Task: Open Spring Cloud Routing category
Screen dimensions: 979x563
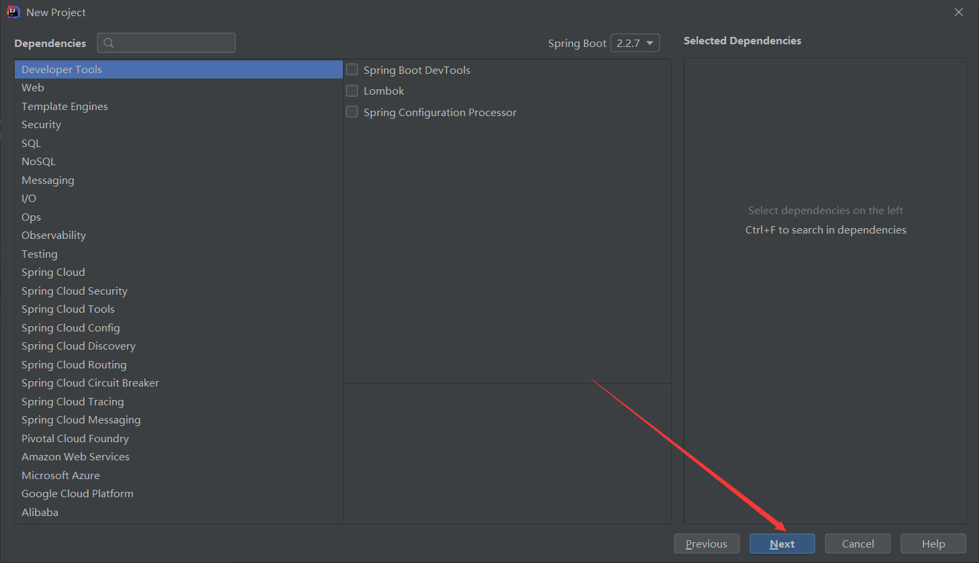Action: (x=178, y=364)
